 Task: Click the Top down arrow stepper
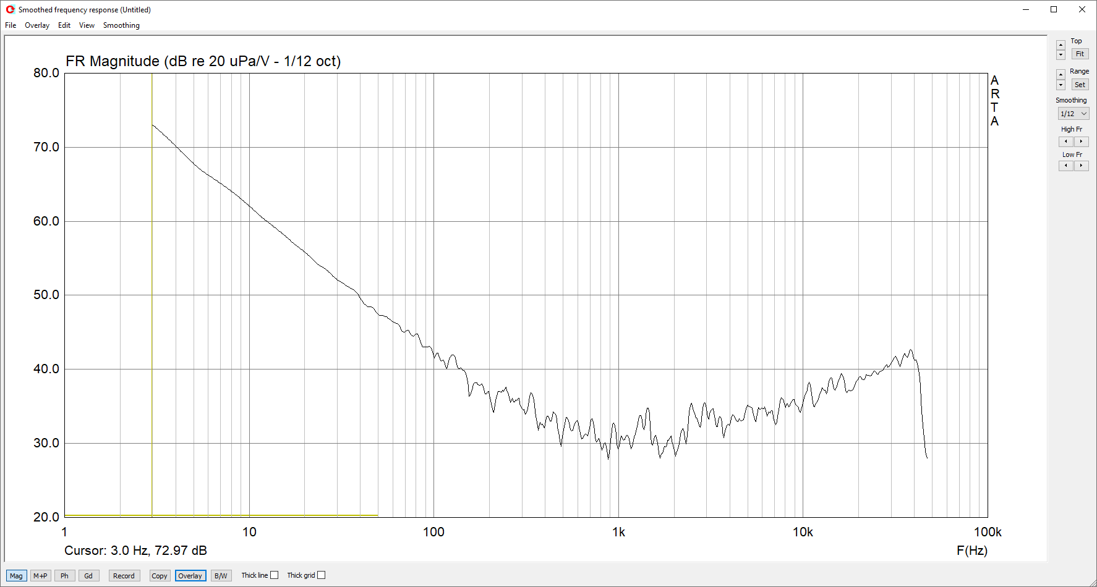coord(1061,54)
